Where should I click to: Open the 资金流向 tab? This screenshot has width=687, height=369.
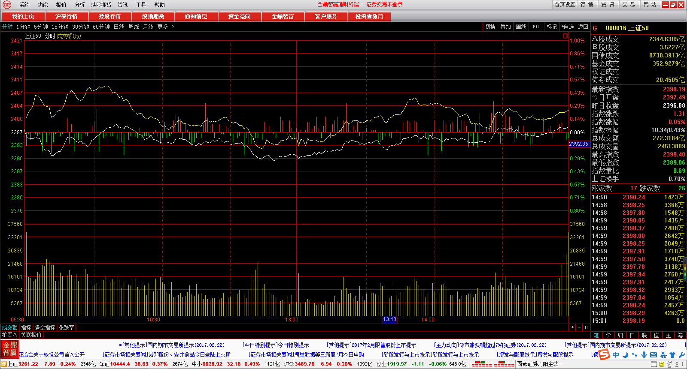point(240,16)
